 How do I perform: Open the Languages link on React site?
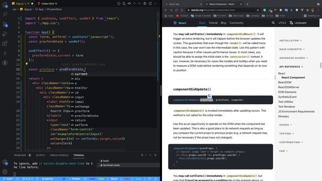(298, 23)
